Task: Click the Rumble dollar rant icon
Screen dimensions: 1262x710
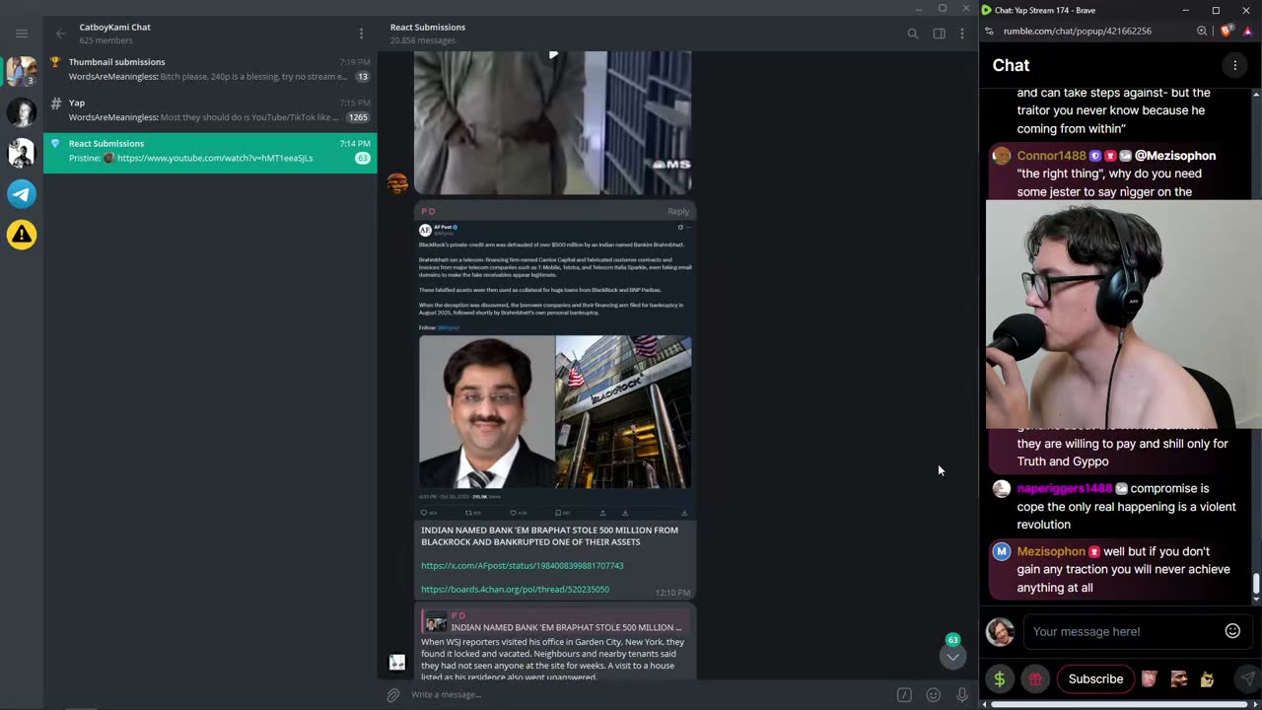Action: coord(1000,678)
